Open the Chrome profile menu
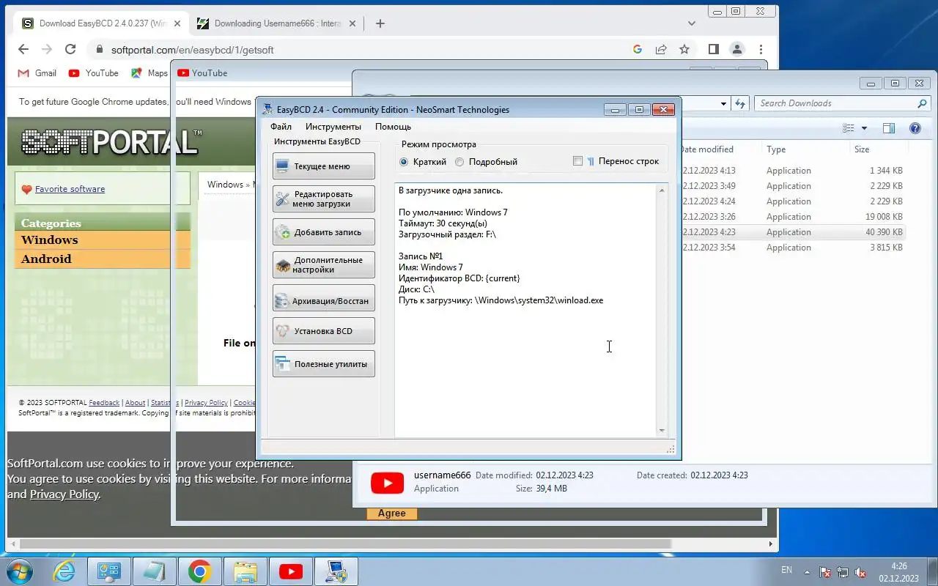Image resolution: width=938 pixels, height=586 pixels. click(x=737, y=50)
